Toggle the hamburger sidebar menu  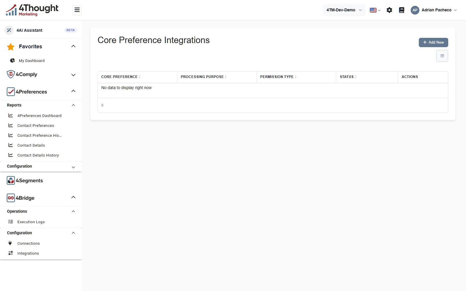(77, 10)
